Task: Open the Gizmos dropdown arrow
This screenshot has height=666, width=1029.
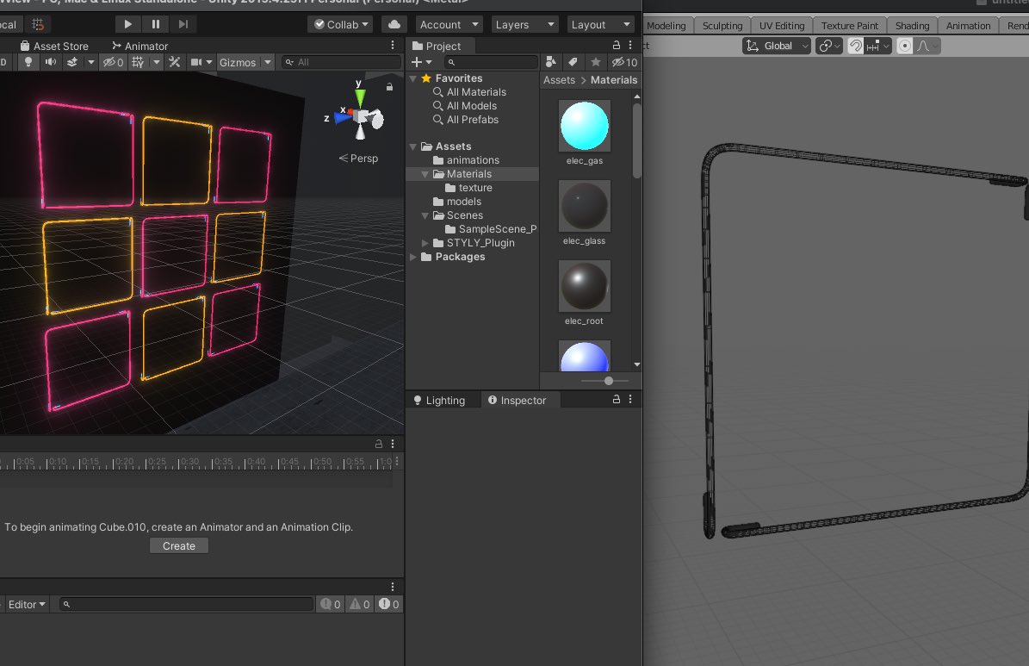Action: pos(267,62)
